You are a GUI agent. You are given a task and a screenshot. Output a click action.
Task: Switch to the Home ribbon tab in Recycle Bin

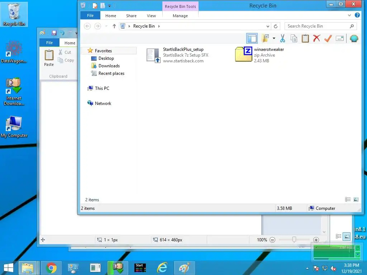pyautogui.click(x=111, y=16)
